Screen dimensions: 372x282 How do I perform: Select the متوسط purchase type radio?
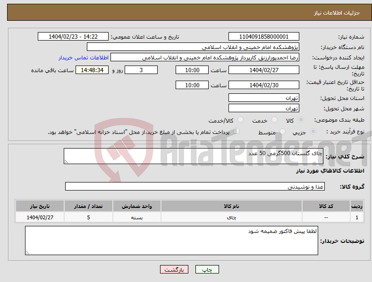click(283, 131)
